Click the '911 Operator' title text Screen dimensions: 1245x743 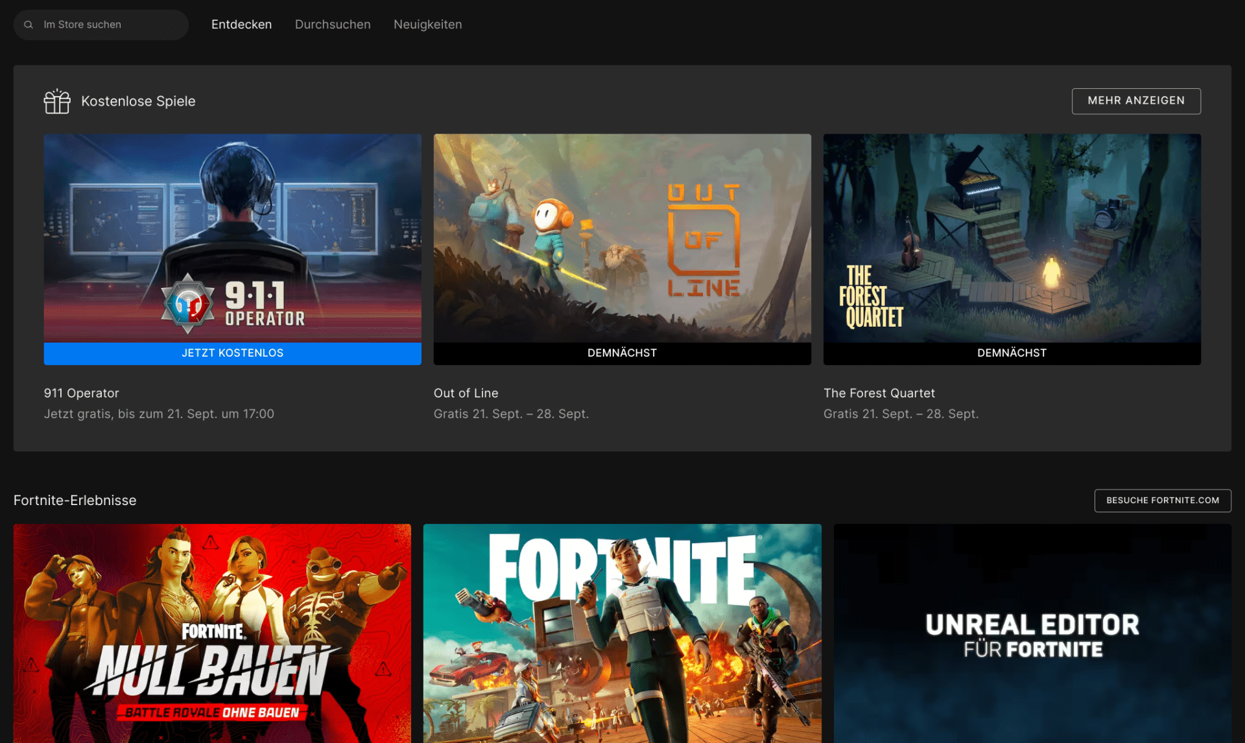[x=82, y=393]
